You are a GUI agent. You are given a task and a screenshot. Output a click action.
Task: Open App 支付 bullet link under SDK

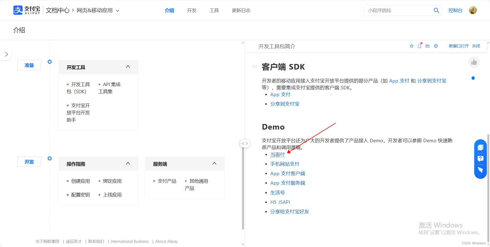280,95
